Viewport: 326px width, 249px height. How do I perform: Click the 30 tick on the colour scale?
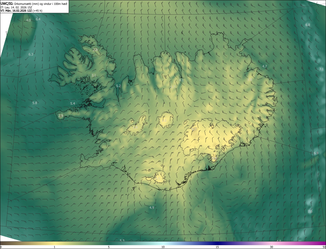pos(271,247)
